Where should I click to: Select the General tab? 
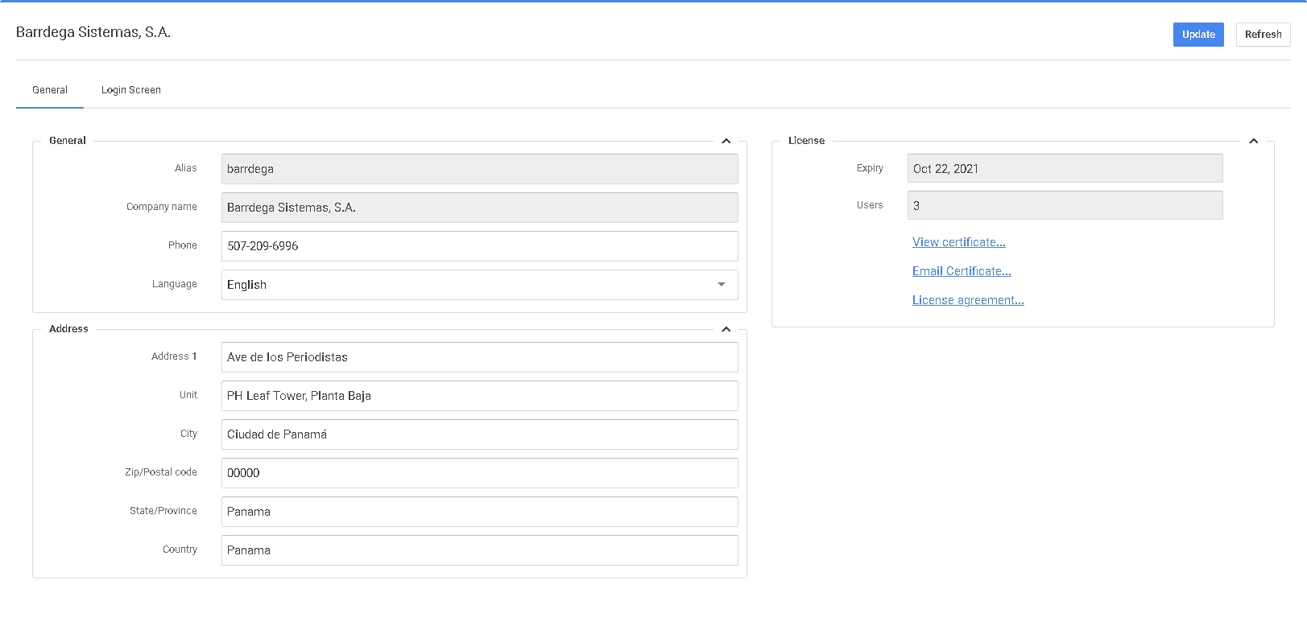tap(50, 90)
